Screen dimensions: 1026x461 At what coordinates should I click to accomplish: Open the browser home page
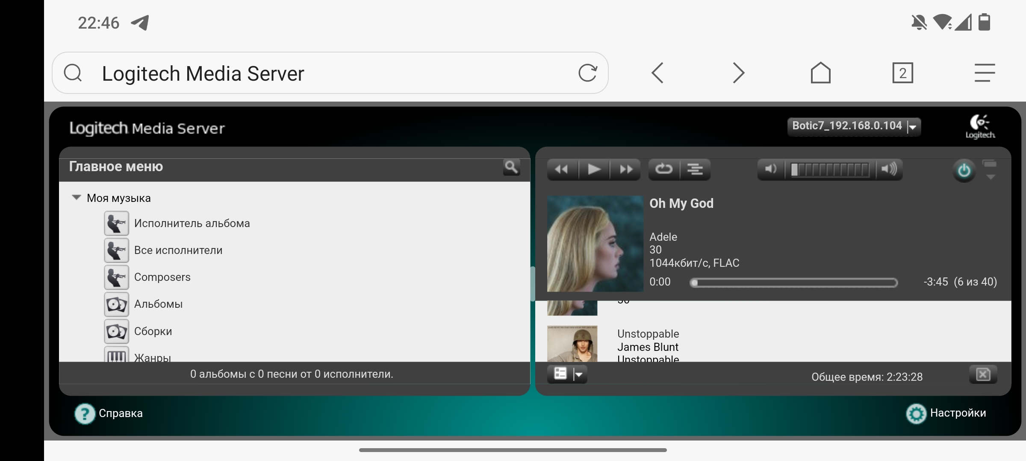pyautogui.click(x=821, y=73)
